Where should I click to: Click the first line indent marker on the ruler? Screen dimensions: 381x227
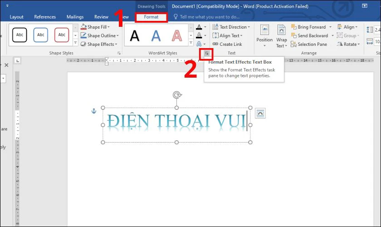pyautogui.click(x=107, y=59)
